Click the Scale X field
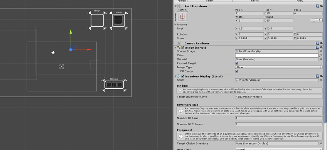The height and width of the screenshot is (150, 327). coord(251,39)
